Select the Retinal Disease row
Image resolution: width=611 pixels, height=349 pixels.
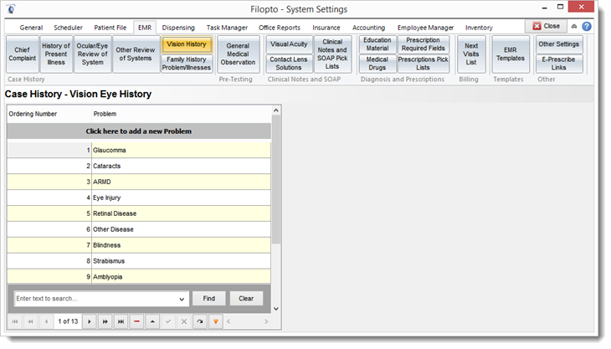click(139, 214)
